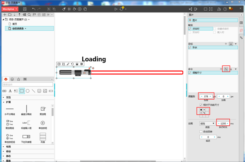Screen dimensions: 245x162
Task: Click the pencil edit icon on floating toolbar
Action: 68,64
